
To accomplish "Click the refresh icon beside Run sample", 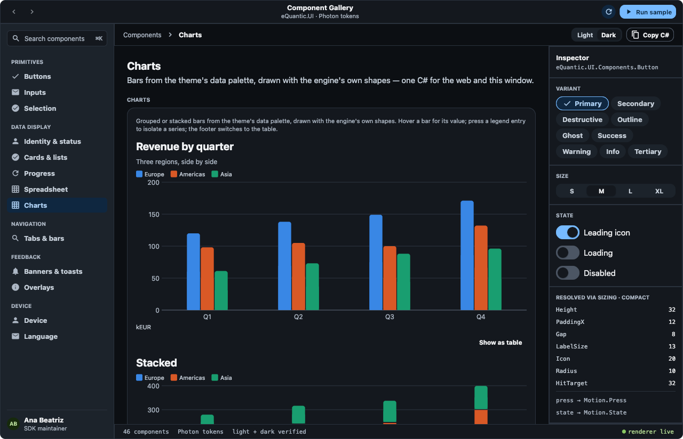I will 608,12.
